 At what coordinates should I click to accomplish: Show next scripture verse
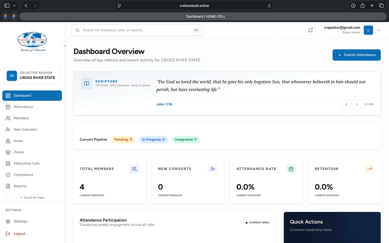(x=357, y=104)
